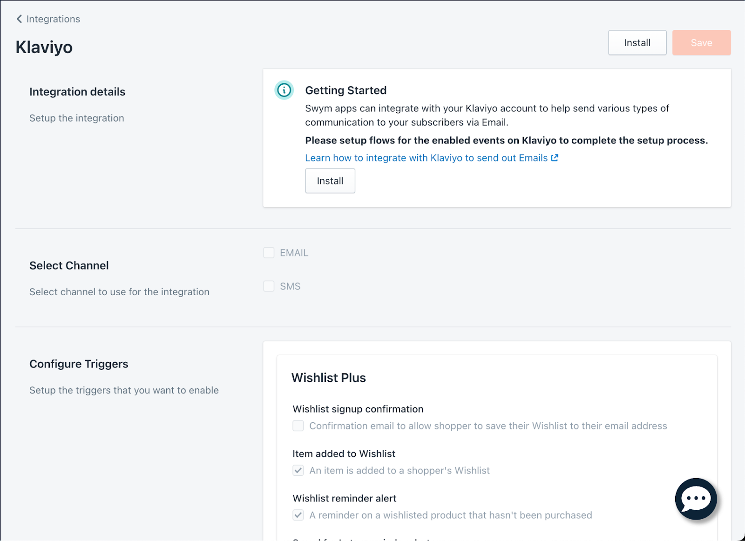Click the Wishlist Plus section title

(x=329, y=378)
